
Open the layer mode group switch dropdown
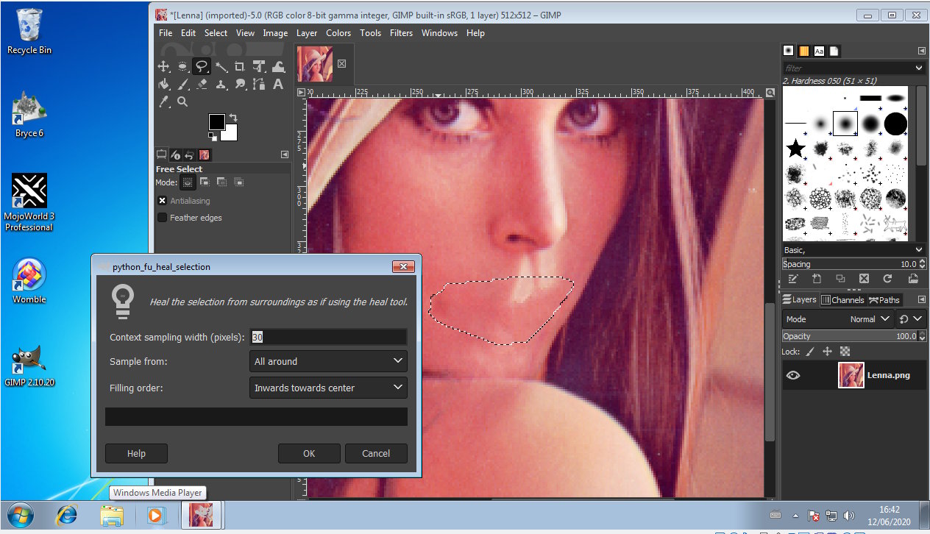point(911,319)
